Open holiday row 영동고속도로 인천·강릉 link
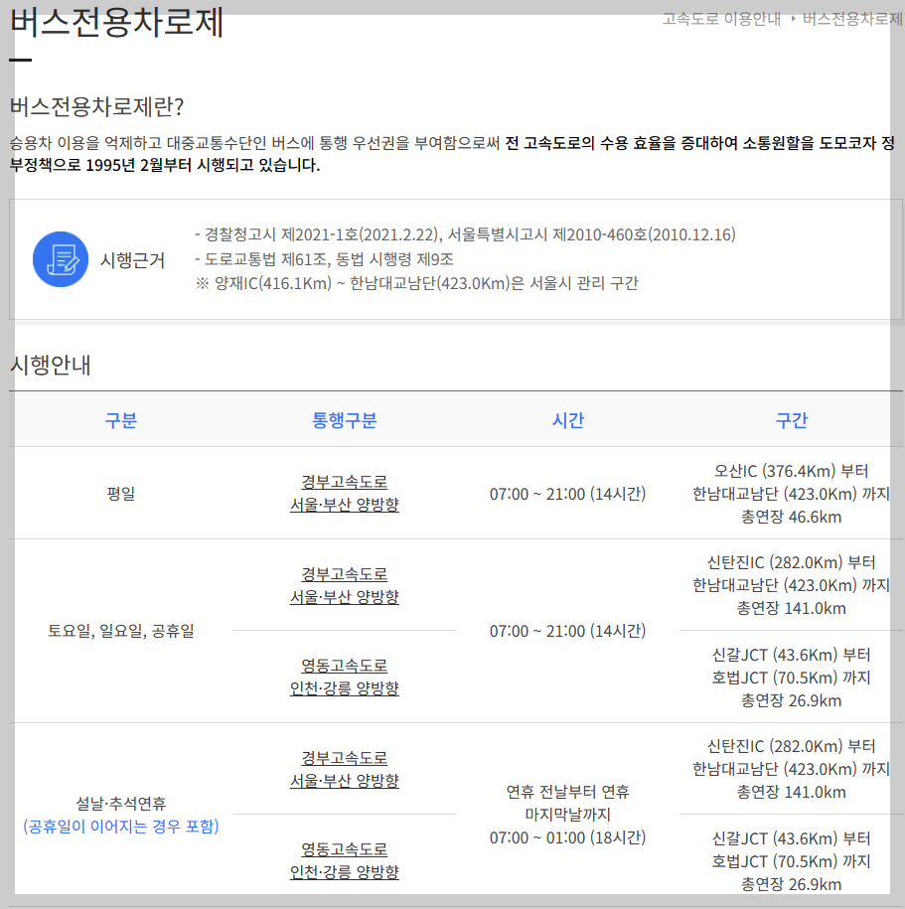 (x=343, y=862)
